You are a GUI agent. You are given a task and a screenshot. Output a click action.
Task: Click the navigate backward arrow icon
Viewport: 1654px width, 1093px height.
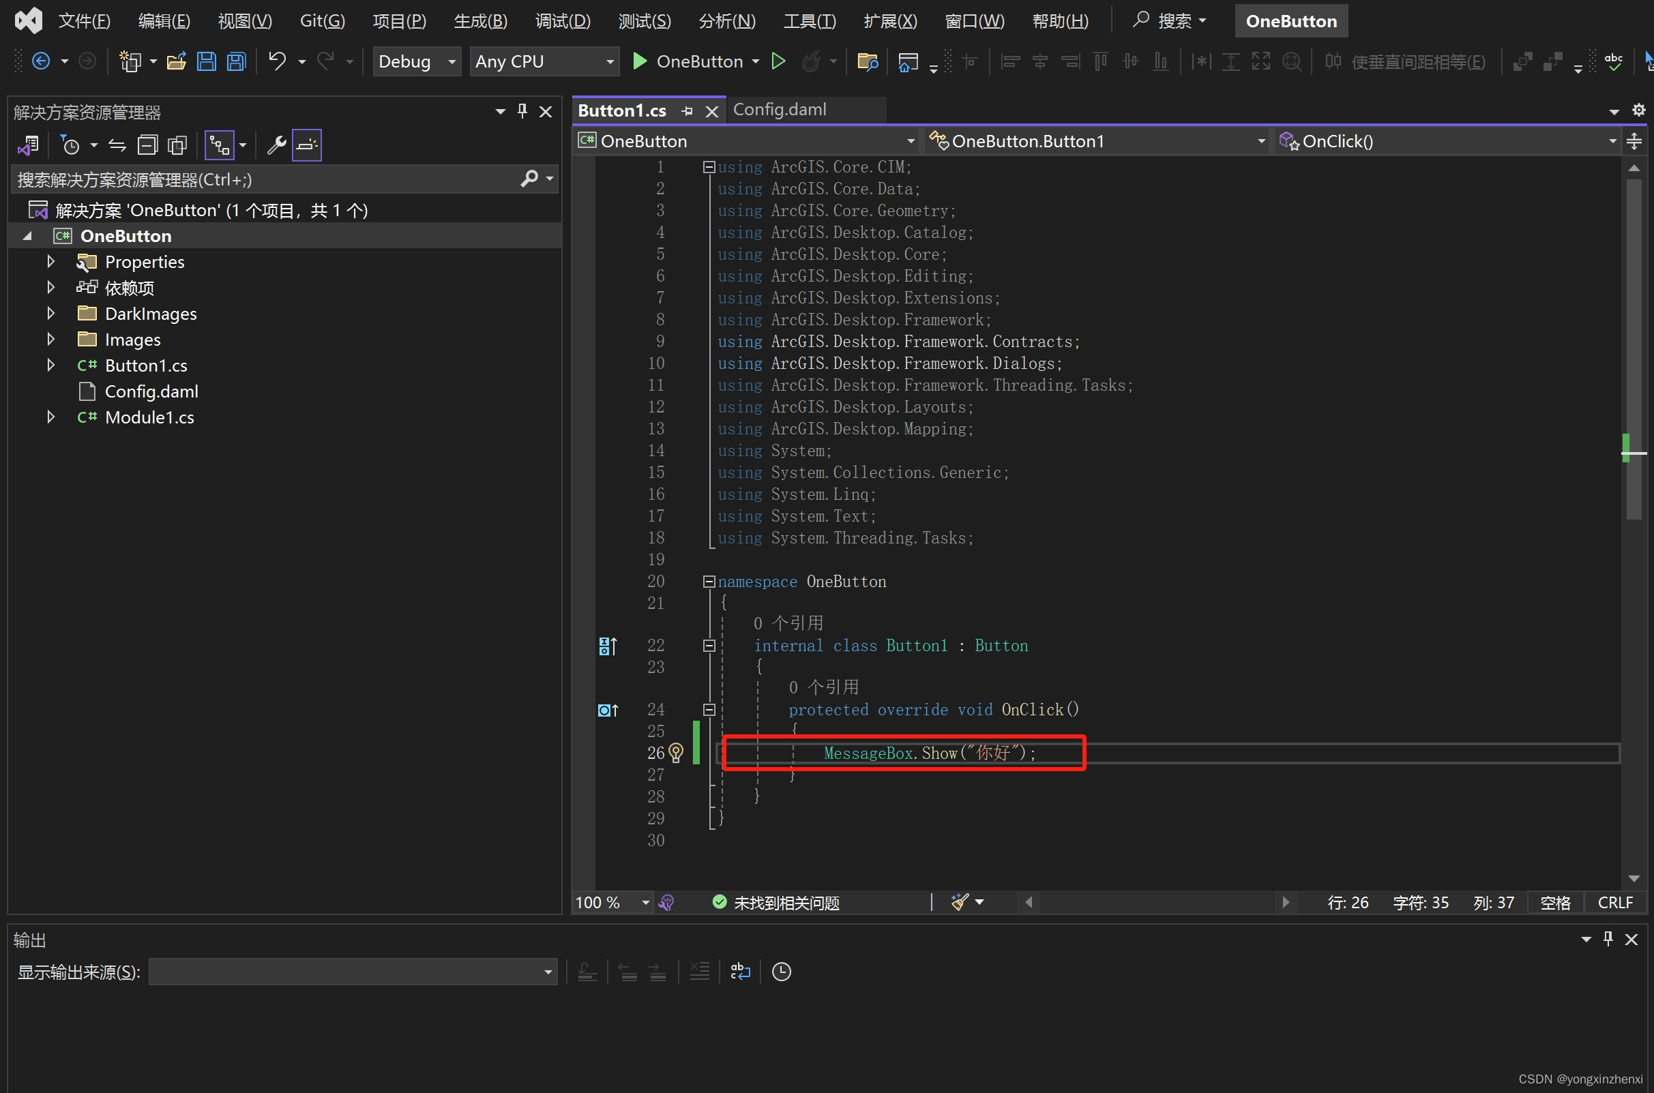pos(41,61)
